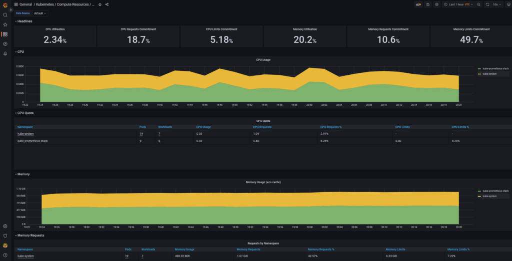Toggle kube-system series in Memory Usage legend
The image size is (512, 261).
490,196
